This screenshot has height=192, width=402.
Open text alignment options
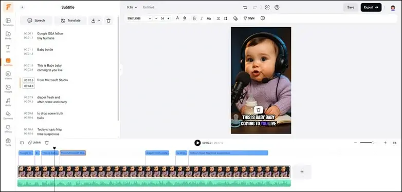click(218, 18)
